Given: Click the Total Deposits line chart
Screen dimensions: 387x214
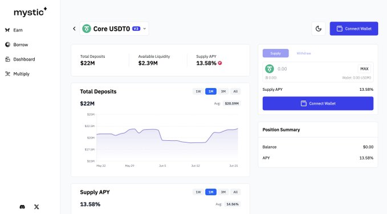Looking at the screenshot, I should [168, 137].
